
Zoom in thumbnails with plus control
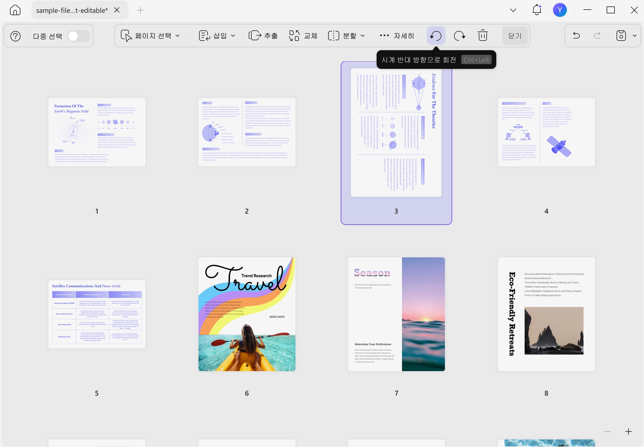tap(629, 432)
